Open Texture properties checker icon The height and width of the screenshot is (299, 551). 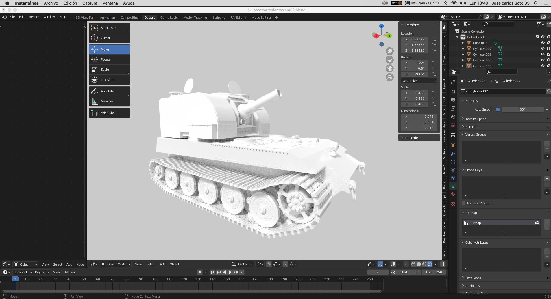point(453,204)
